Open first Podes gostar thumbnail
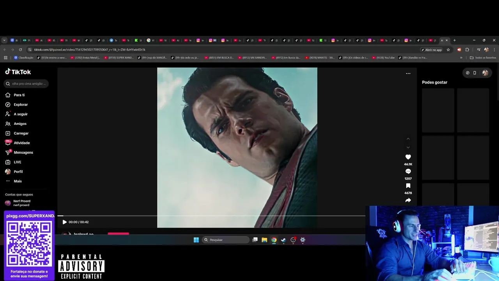This screenshot has width=499, height=281. click(438, 110)
